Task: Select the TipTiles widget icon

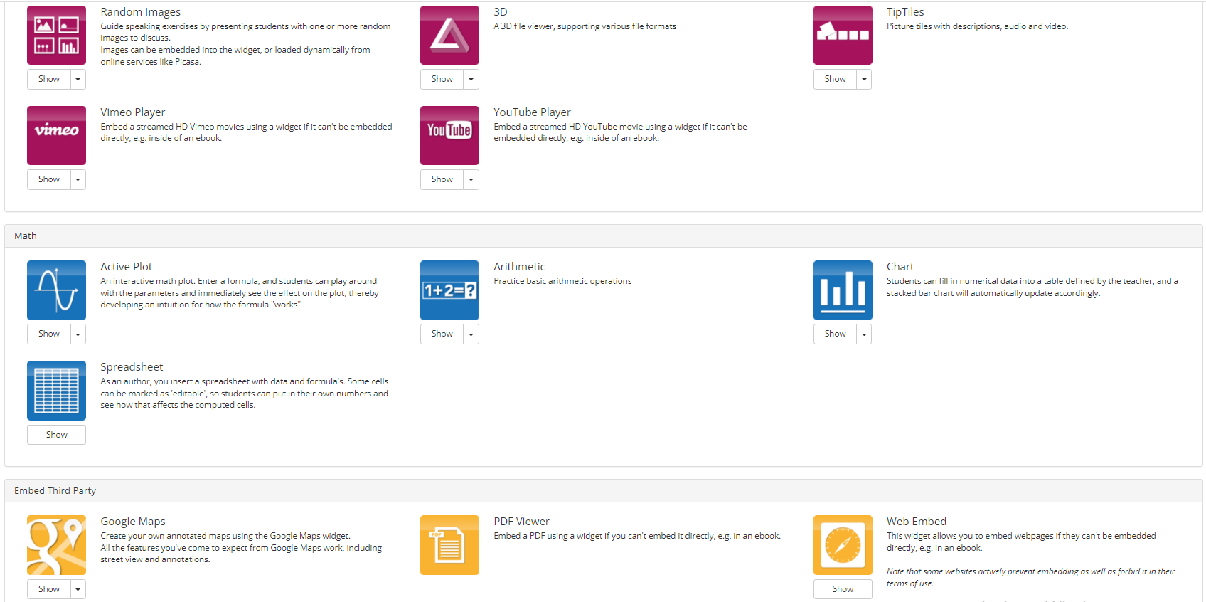Action: (x=843, y=36)
